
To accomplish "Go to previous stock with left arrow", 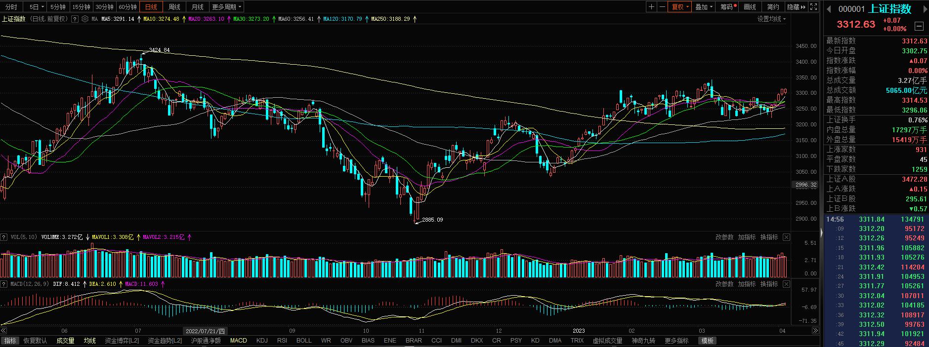I will click(829, 9).
